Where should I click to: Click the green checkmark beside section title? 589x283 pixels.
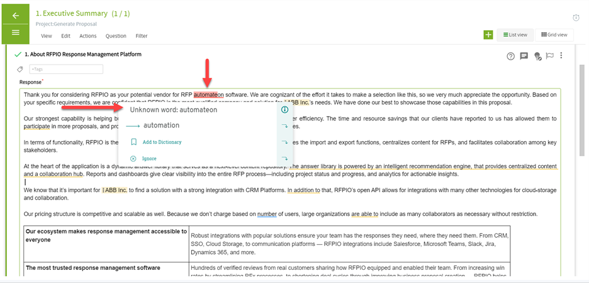coord(17,55)
